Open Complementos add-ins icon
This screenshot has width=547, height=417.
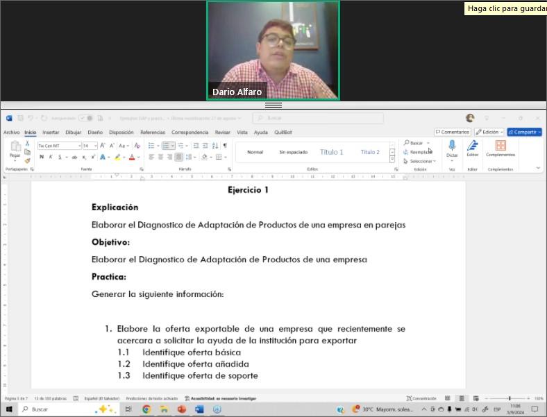point(500,146)
